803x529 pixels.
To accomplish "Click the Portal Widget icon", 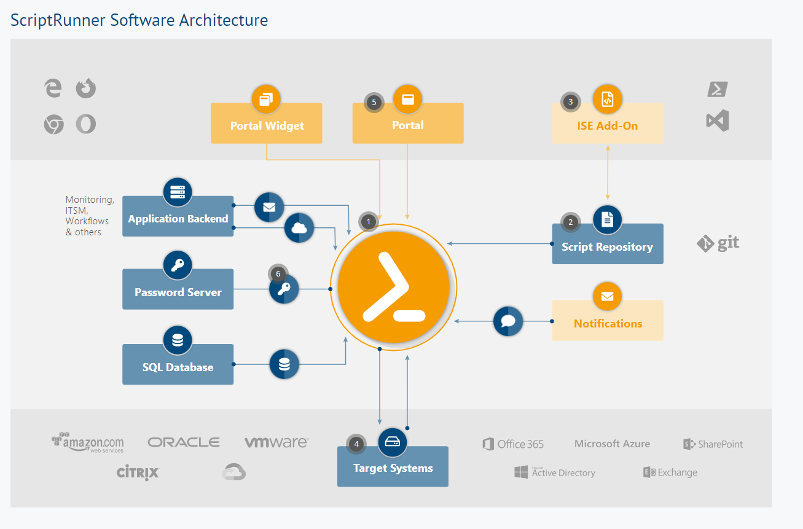I will pyautogui.click(x=266, y=100).
